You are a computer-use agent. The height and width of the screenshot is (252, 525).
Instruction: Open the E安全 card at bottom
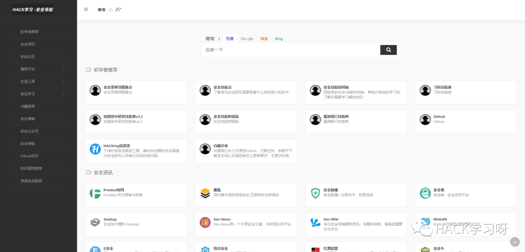(136, 247)
